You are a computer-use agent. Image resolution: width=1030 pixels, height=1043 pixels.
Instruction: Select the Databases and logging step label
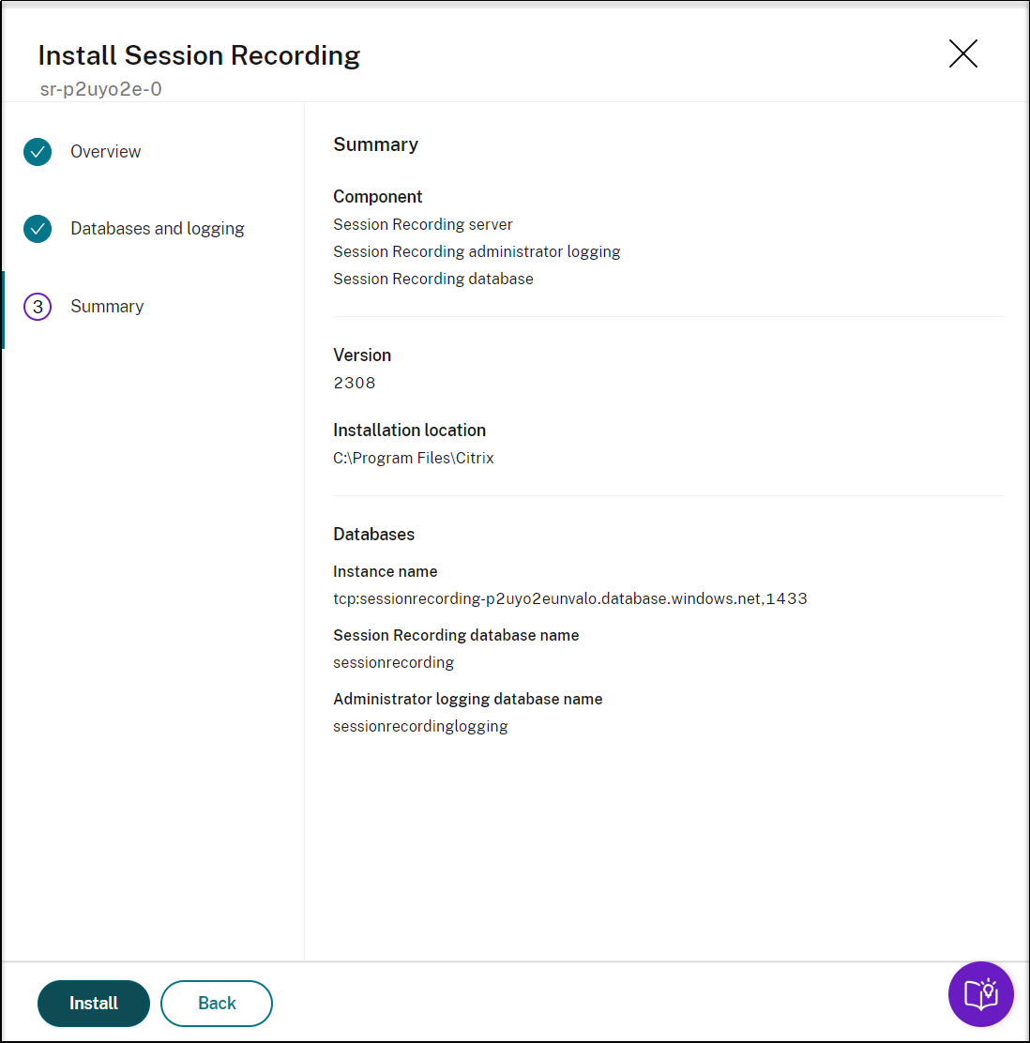[157, 228]
